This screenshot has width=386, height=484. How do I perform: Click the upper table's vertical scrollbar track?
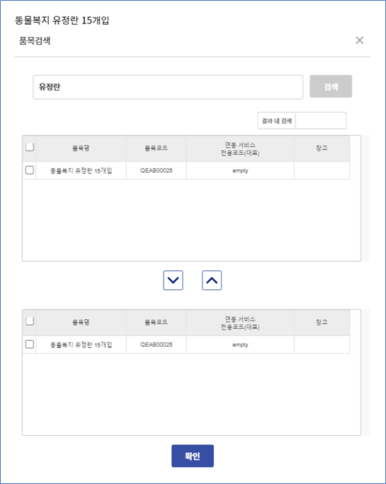365,198
